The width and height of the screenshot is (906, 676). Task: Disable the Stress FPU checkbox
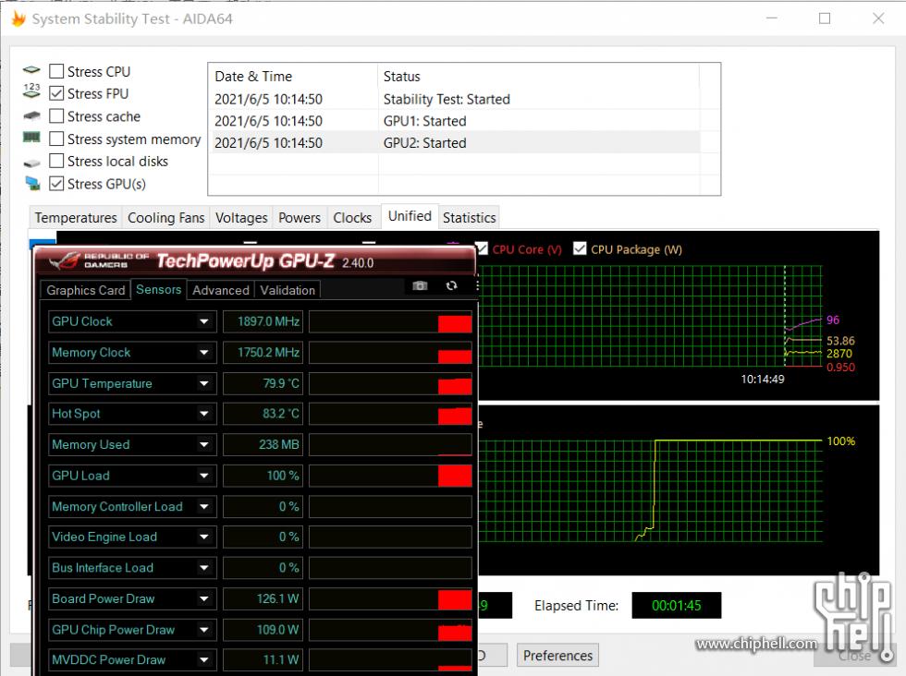(x=55, y=92)
